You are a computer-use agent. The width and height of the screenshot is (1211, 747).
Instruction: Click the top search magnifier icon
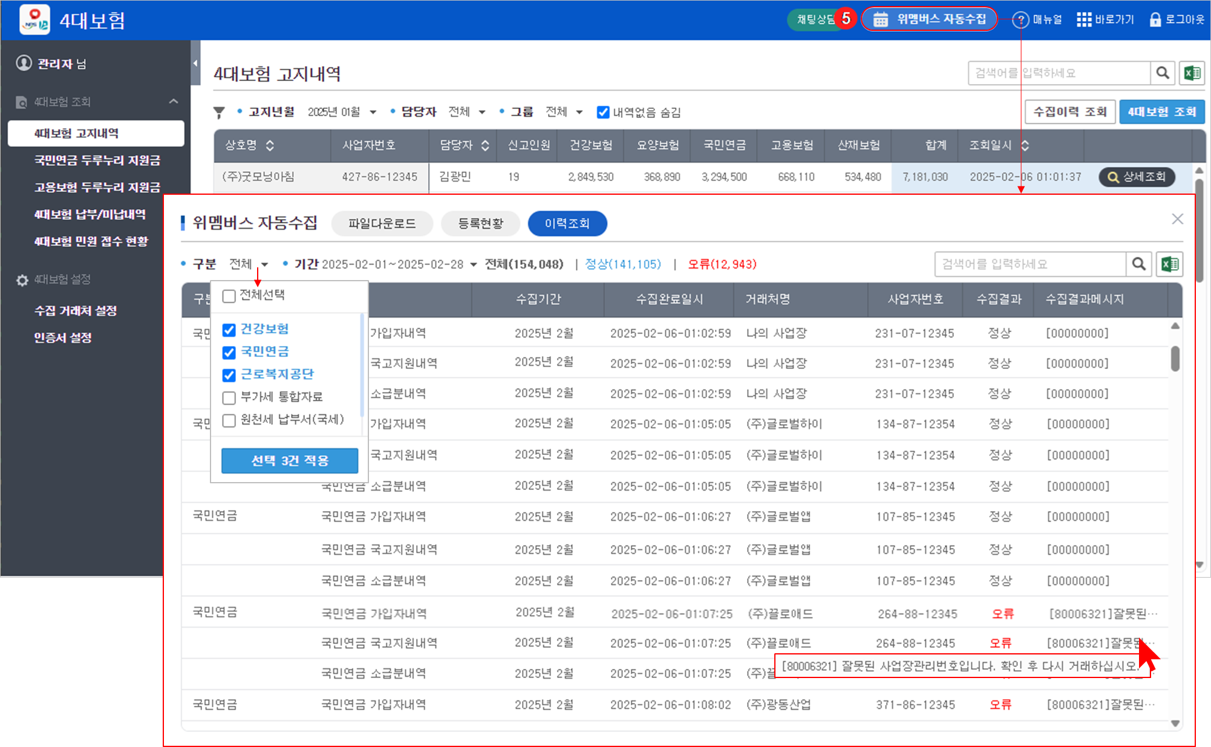pos(1162,73)
